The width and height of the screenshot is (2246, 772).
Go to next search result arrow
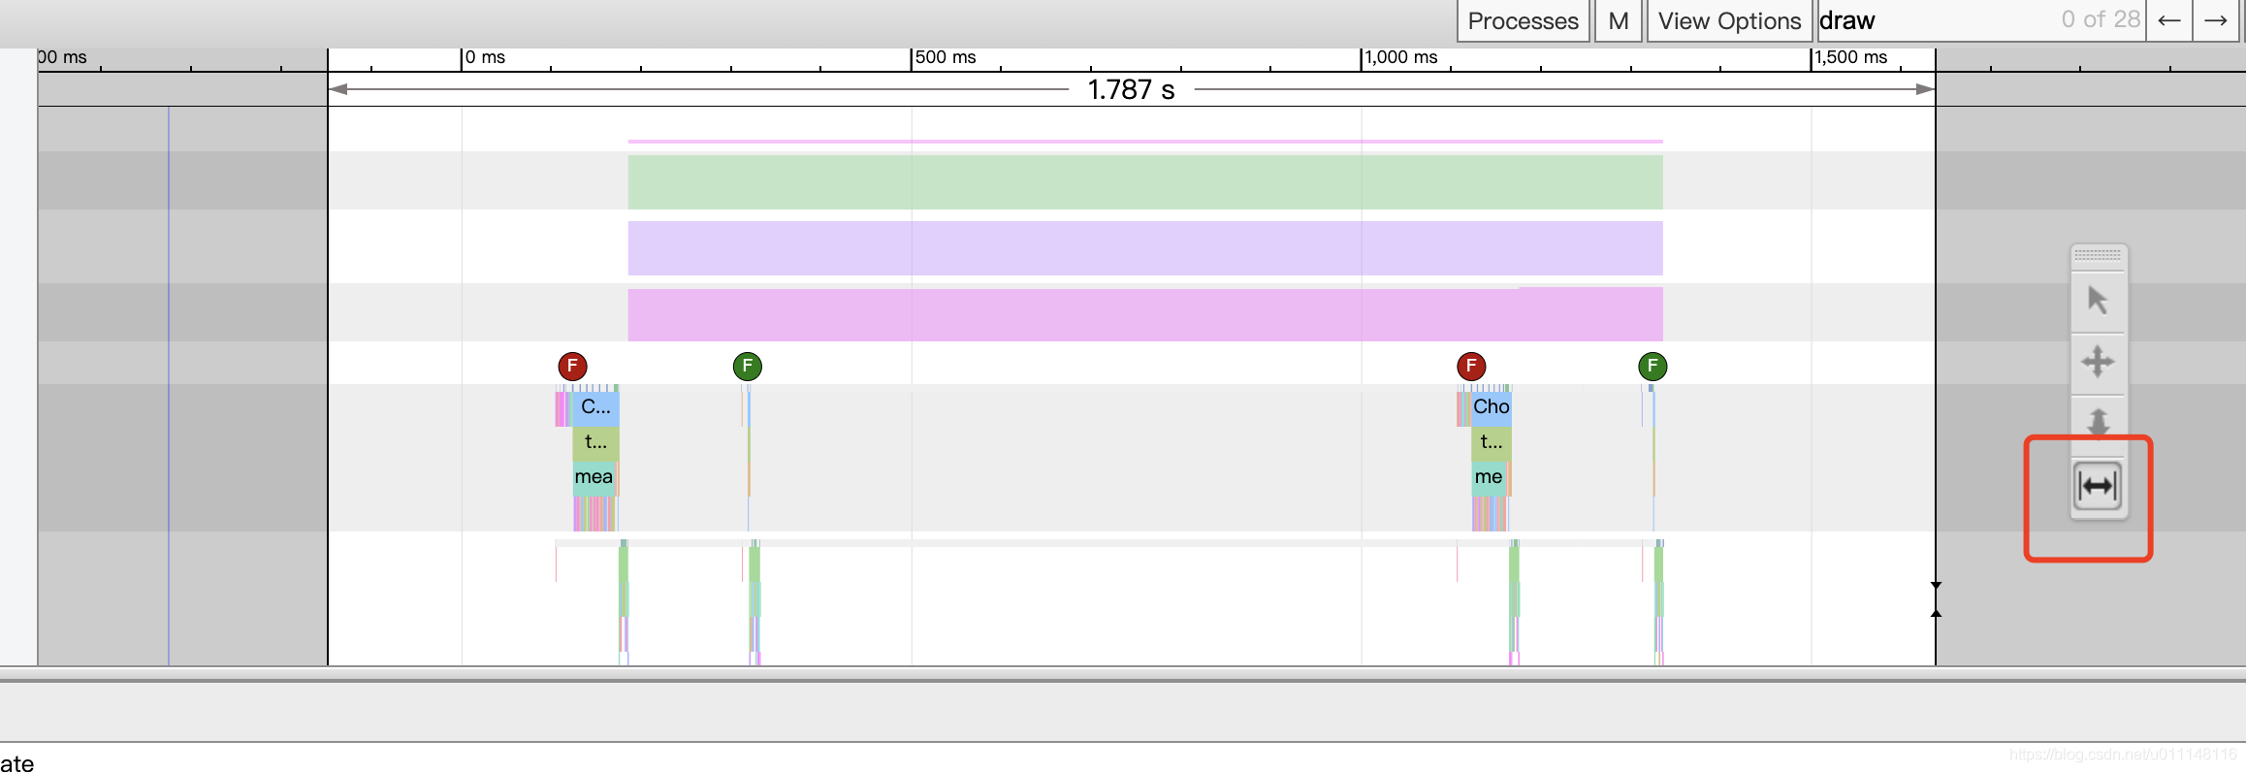tap(2216, 20)
